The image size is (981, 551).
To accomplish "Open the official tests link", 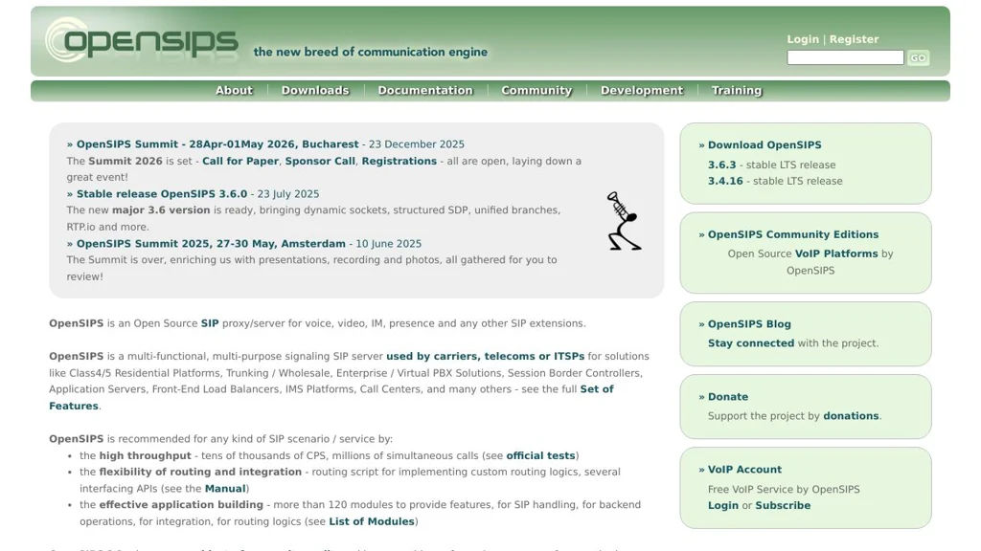I will (540, 456).
